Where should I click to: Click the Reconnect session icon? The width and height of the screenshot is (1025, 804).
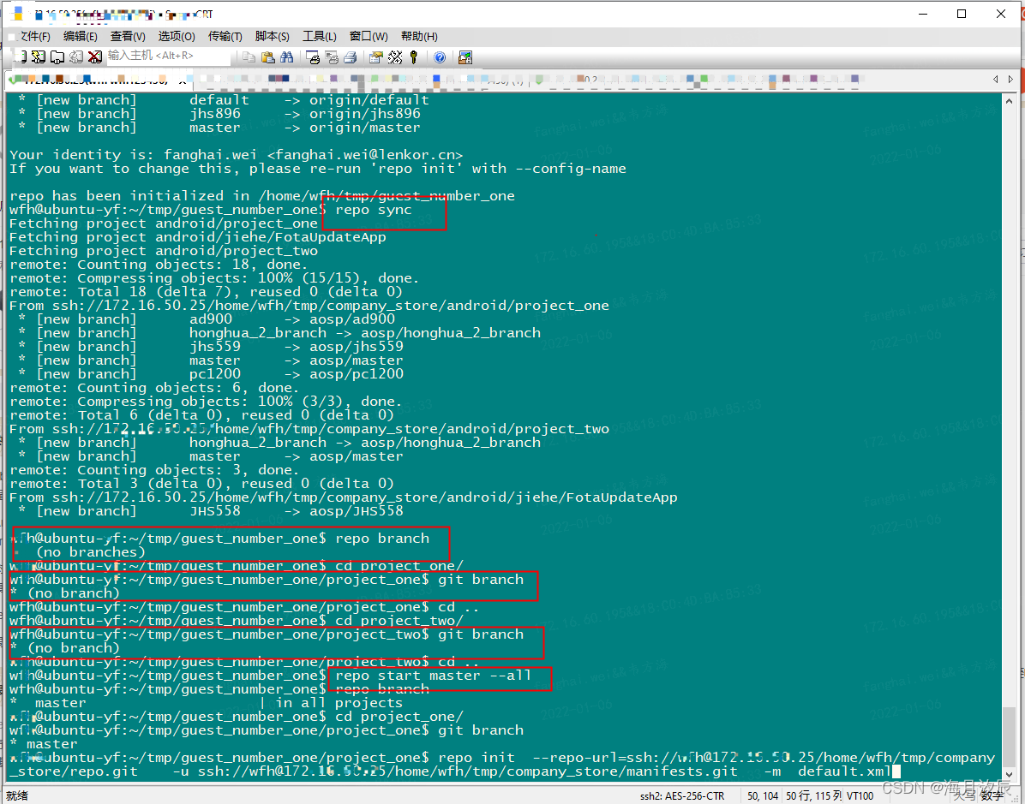click(76, 57)
